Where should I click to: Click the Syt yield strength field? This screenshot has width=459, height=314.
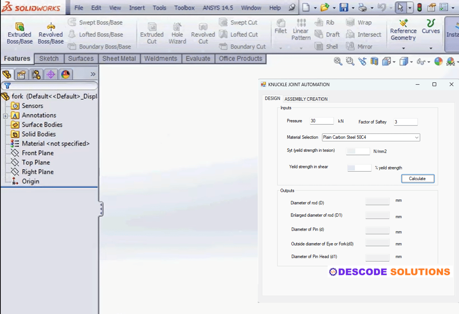pyautogui.click(x=358, y=151)
